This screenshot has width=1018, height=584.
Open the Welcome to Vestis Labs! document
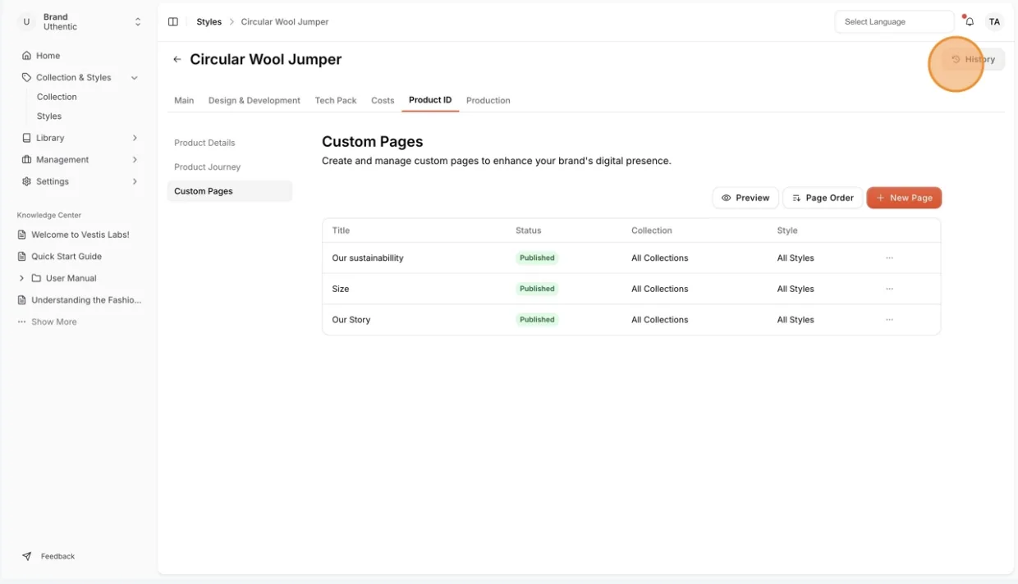80,235
